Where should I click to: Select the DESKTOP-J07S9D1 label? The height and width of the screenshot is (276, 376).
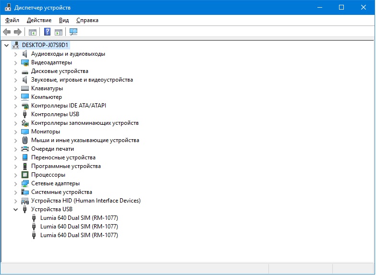click(x=45, y=45)
